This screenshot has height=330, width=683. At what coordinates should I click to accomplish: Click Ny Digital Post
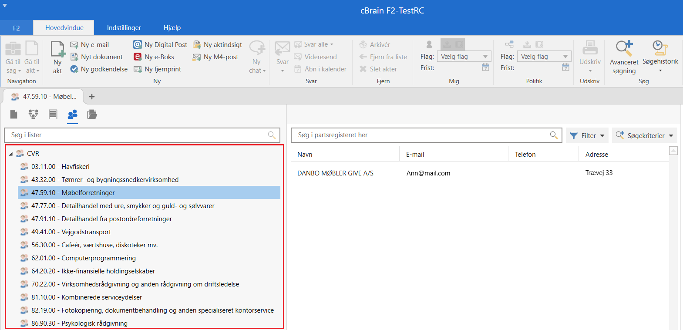[x=160, y=44]
